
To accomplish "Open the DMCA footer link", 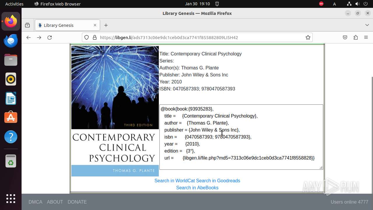I will click(x=35, y=202).
